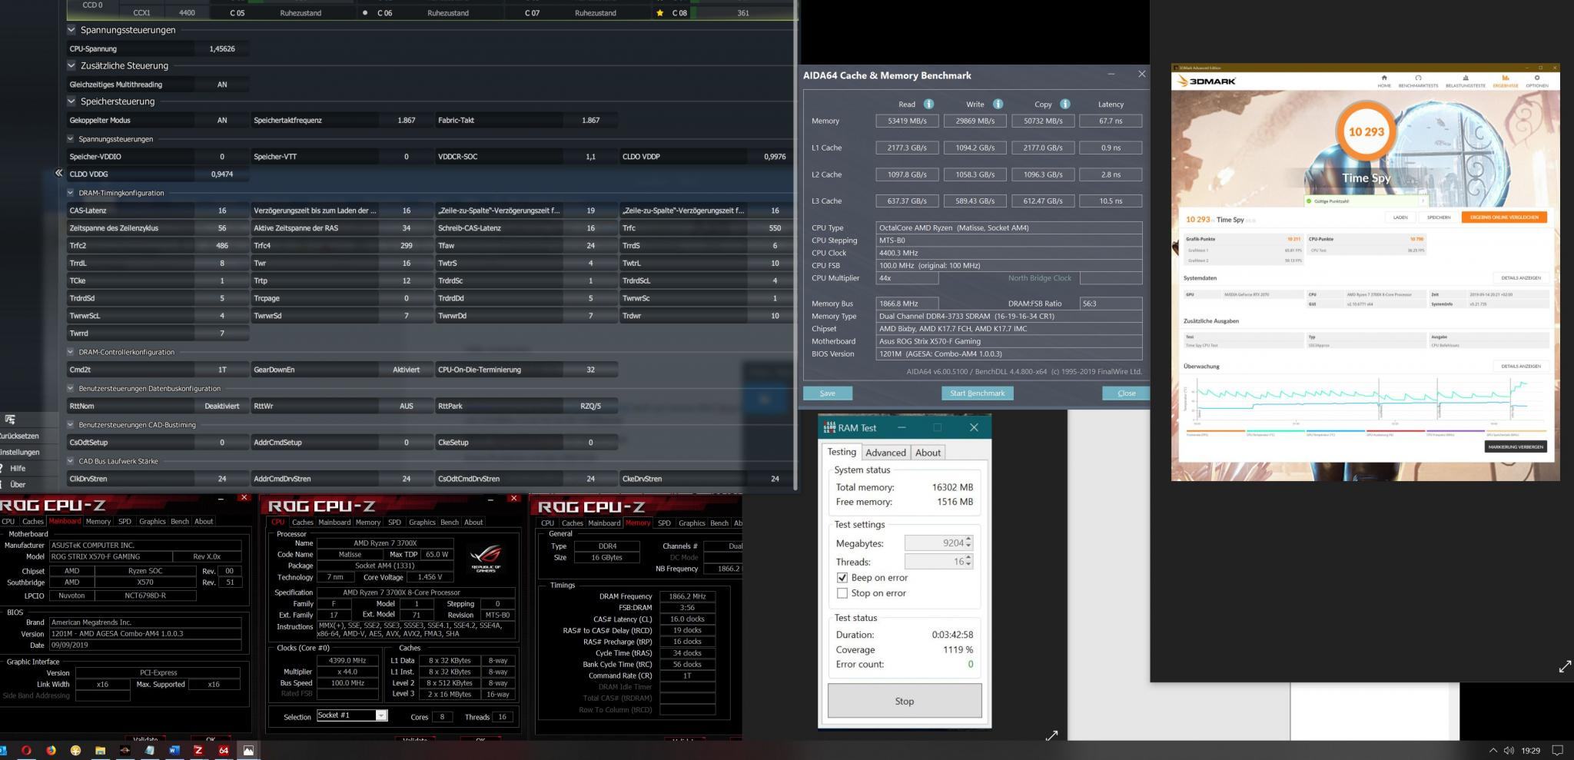Launch Firefox from the taskbar

point(51,750)
